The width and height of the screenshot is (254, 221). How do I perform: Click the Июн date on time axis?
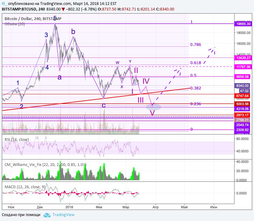click(214, 207)
